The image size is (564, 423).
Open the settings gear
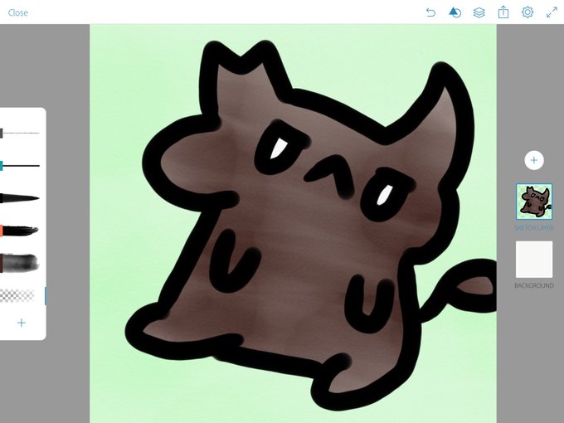[528, 12]
